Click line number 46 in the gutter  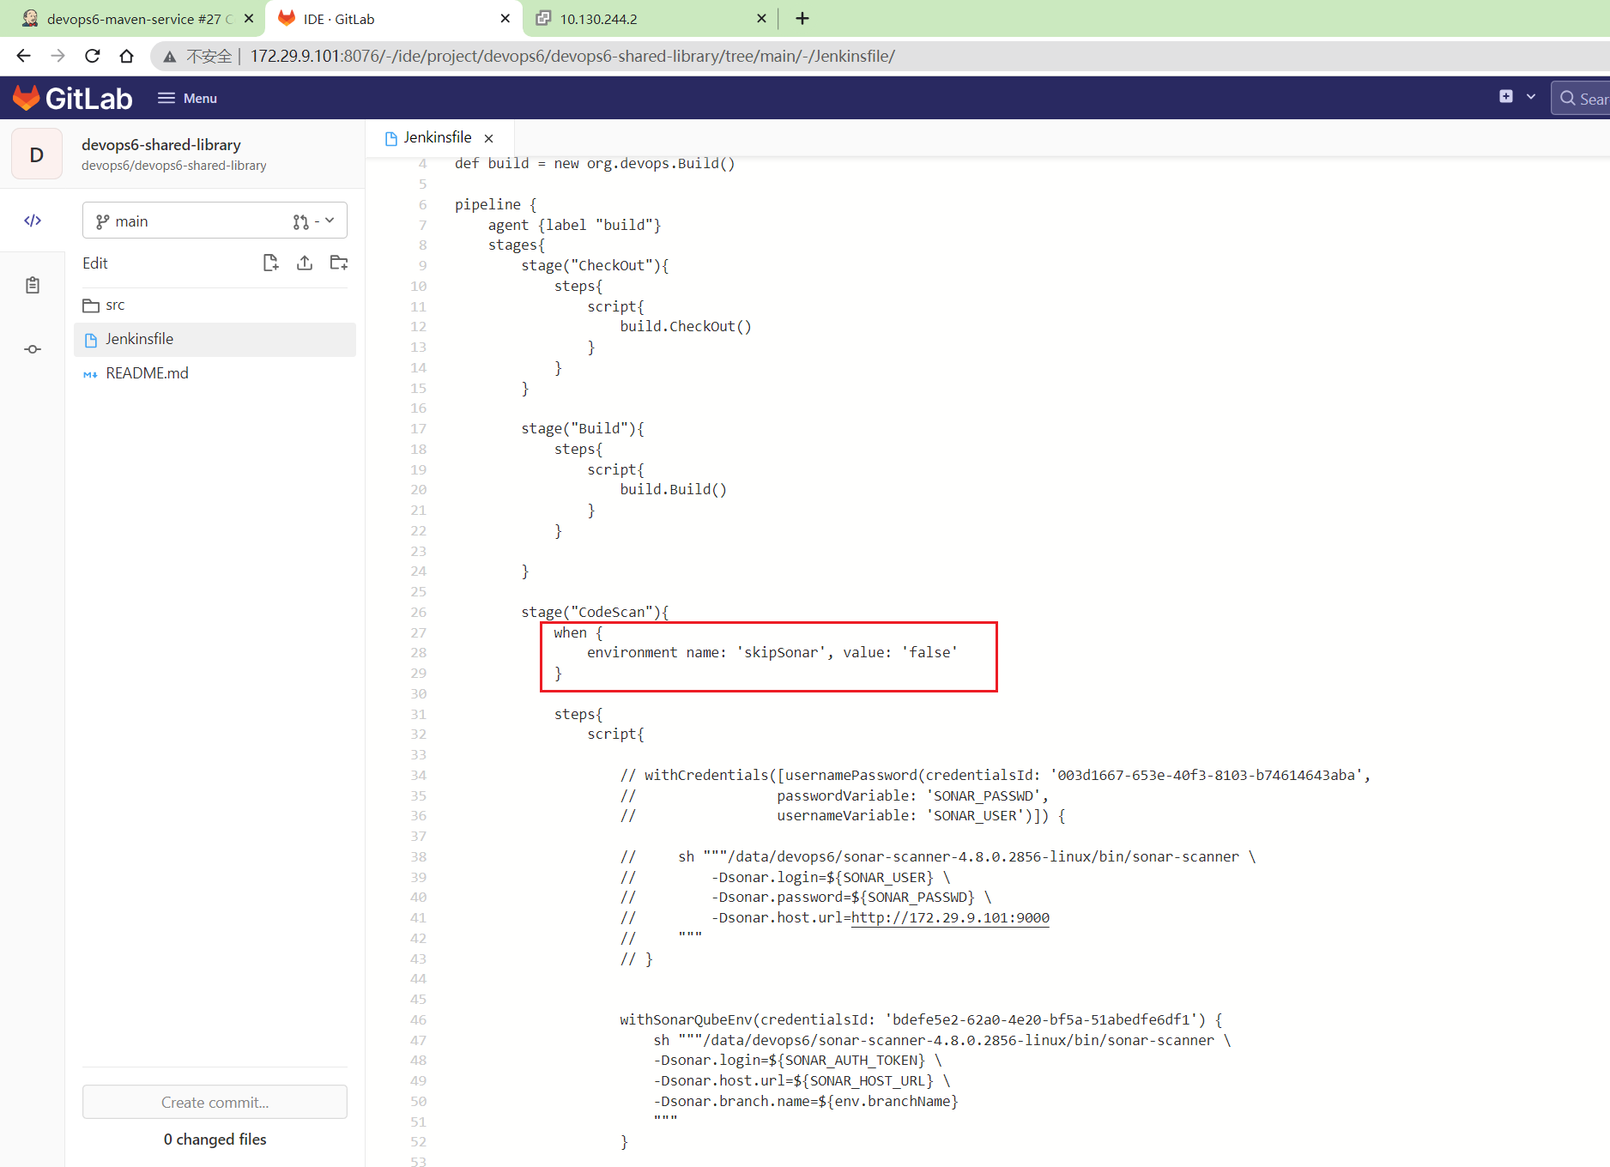click(x=418, y=1019)
